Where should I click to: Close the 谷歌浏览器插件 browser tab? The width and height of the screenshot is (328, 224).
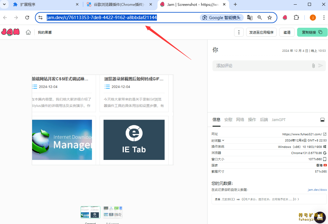click(151, 4)
